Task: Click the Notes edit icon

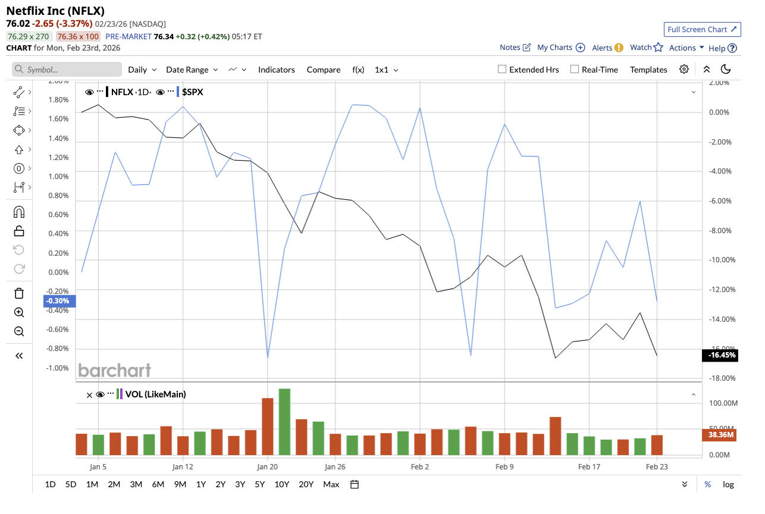Action: 526,48
